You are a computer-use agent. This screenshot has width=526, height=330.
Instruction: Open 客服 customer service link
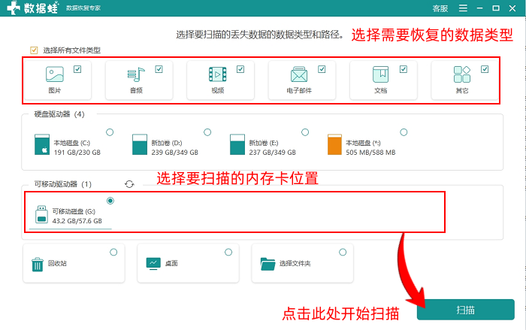click(440, 8)
